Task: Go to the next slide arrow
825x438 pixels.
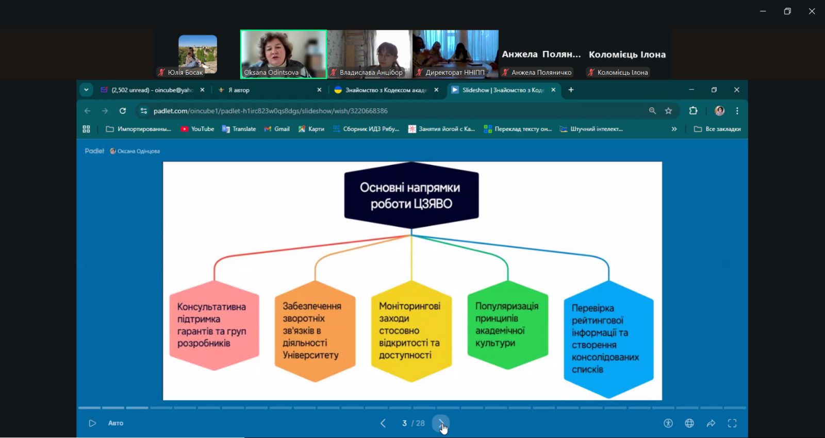Action: click(440, 423)
